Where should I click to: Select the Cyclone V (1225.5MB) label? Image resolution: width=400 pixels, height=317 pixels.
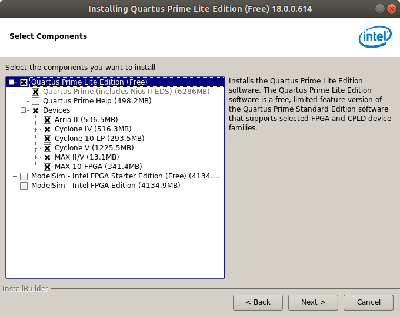point(94,148)
